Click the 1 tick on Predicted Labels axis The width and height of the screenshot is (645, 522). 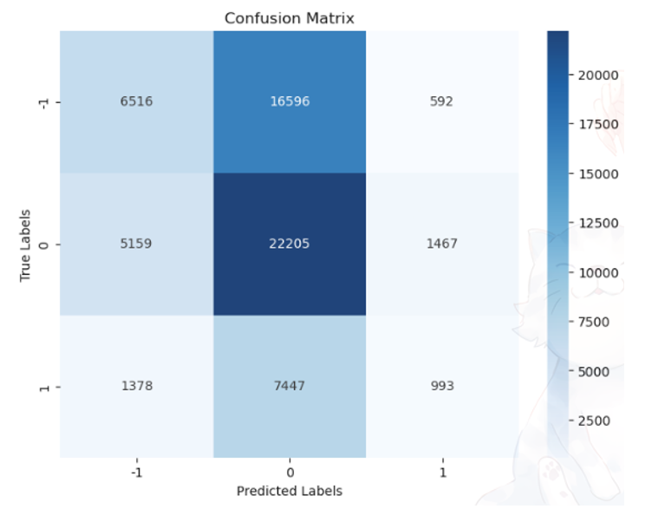[x=442, y=473]
